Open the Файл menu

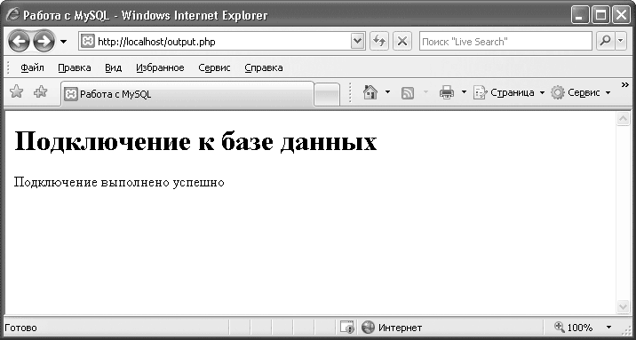[x=32, y=67]
